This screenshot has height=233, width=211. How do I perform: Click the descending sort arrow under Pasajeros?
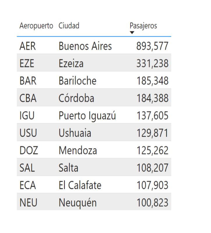(132, 33)
